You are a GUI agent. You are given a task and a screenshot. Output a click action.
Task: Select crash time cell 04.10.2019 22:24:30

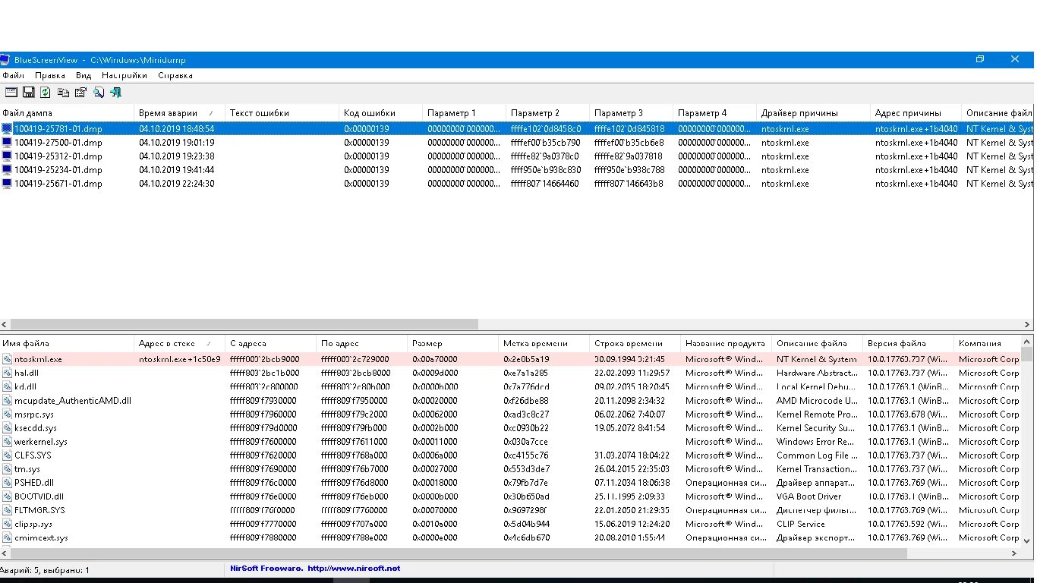click(x=176, y=184)
